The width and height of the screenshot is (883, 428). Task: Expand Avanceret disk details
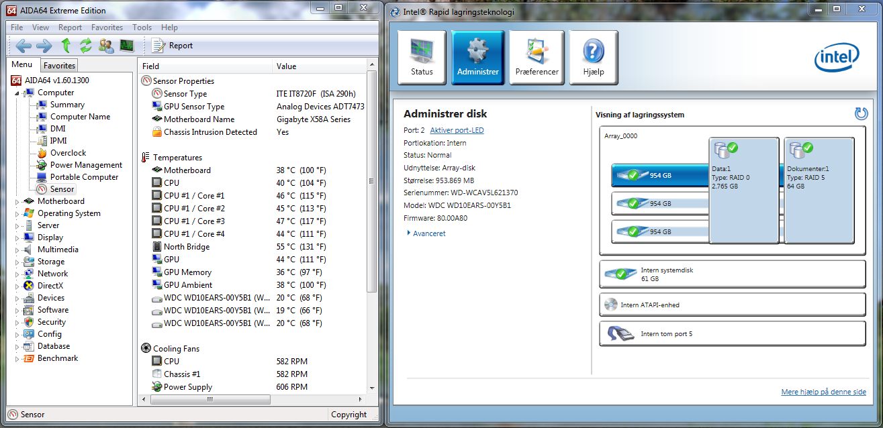[x=426, y=233]
